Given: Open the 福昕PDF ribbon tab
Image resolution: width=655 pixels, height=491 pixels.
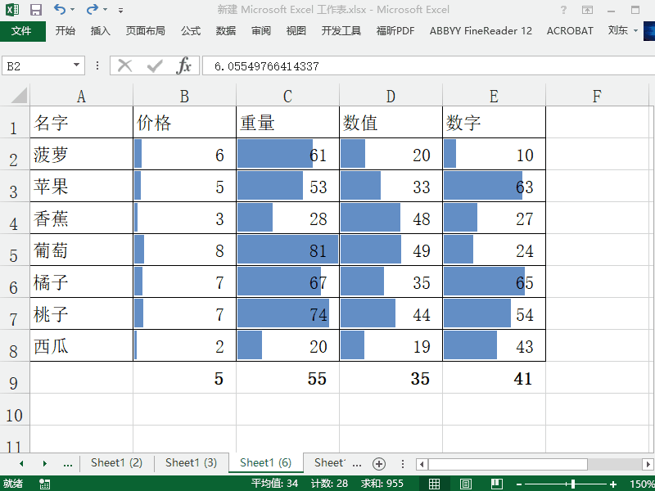Looking at the screenshot, I should tap(395, 30).
